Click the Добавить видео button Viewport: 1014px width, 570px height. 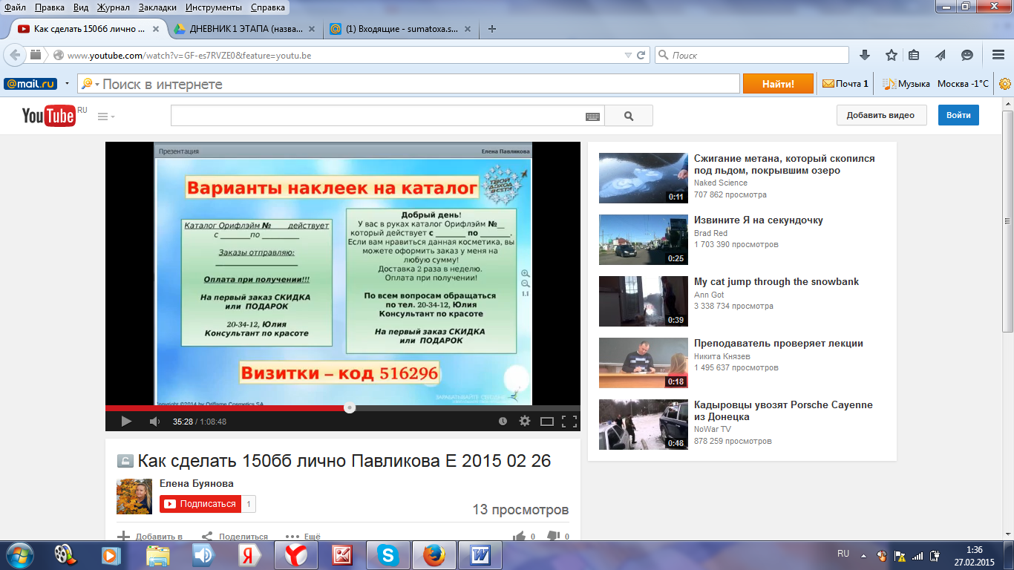(x=880, y=115)
